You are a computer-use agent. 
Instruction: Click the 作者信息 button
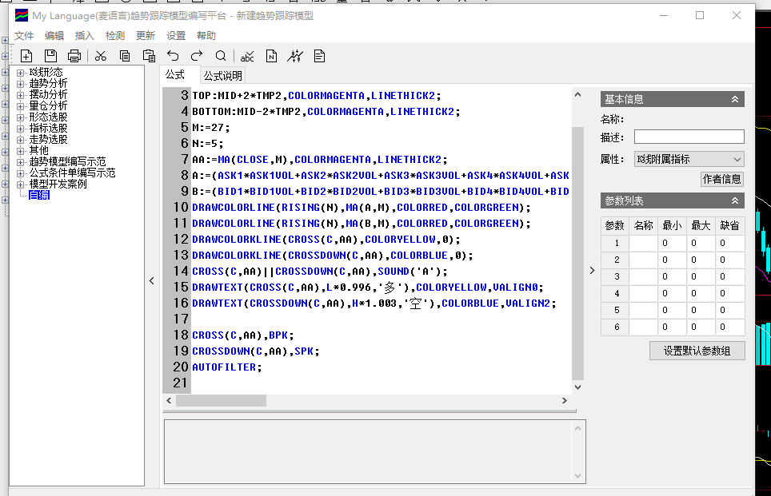click(x=722, y=179)
